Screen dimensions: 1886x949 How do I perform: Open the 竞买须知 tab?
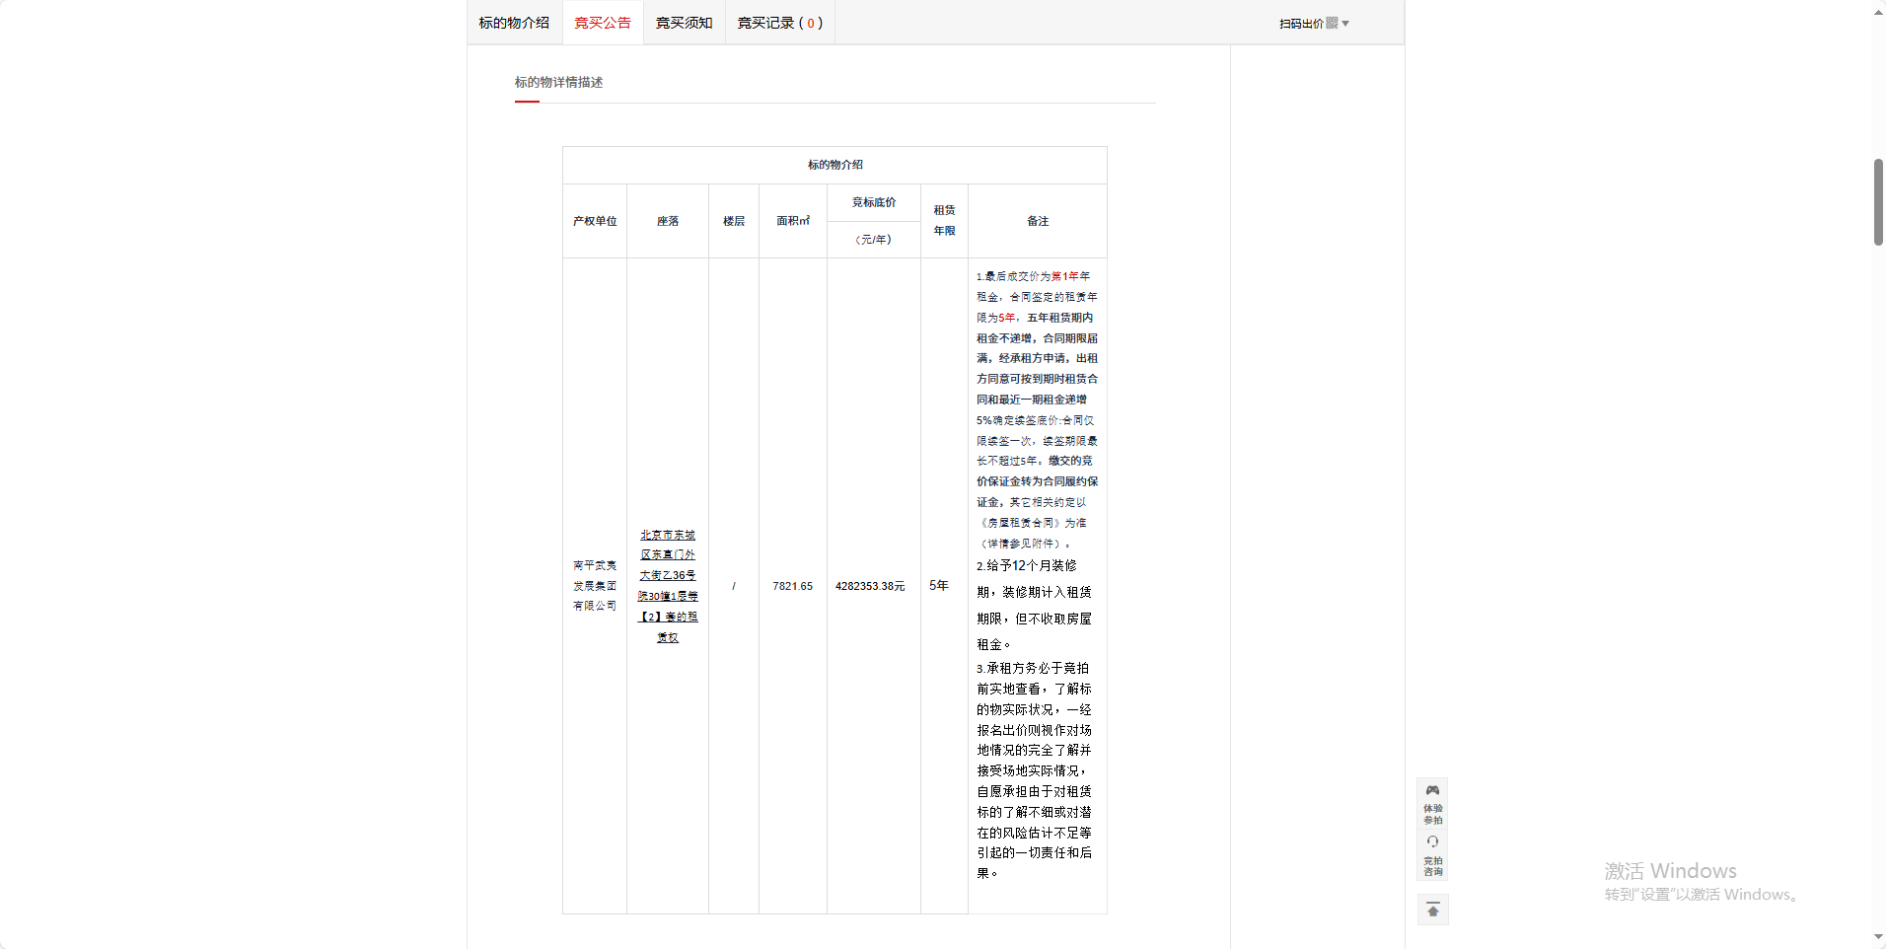tap(684, 23)
